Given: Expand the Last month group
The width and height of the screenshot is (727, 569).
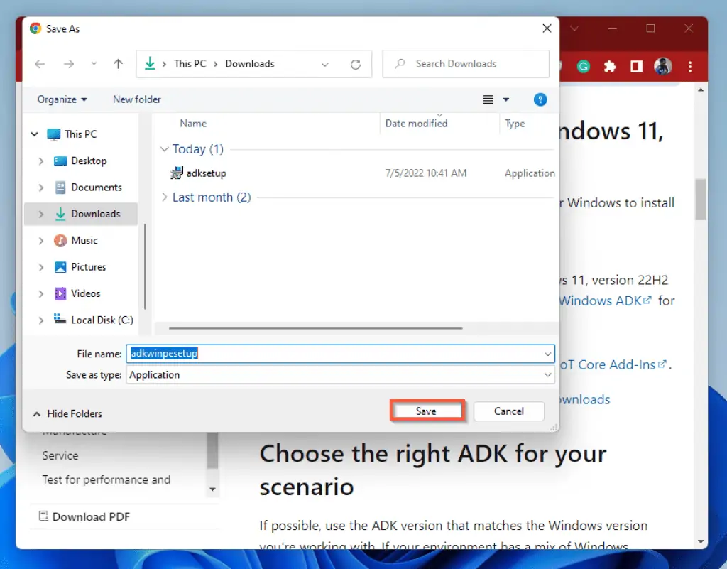Looking at the screenshot, I should point(165,197).
